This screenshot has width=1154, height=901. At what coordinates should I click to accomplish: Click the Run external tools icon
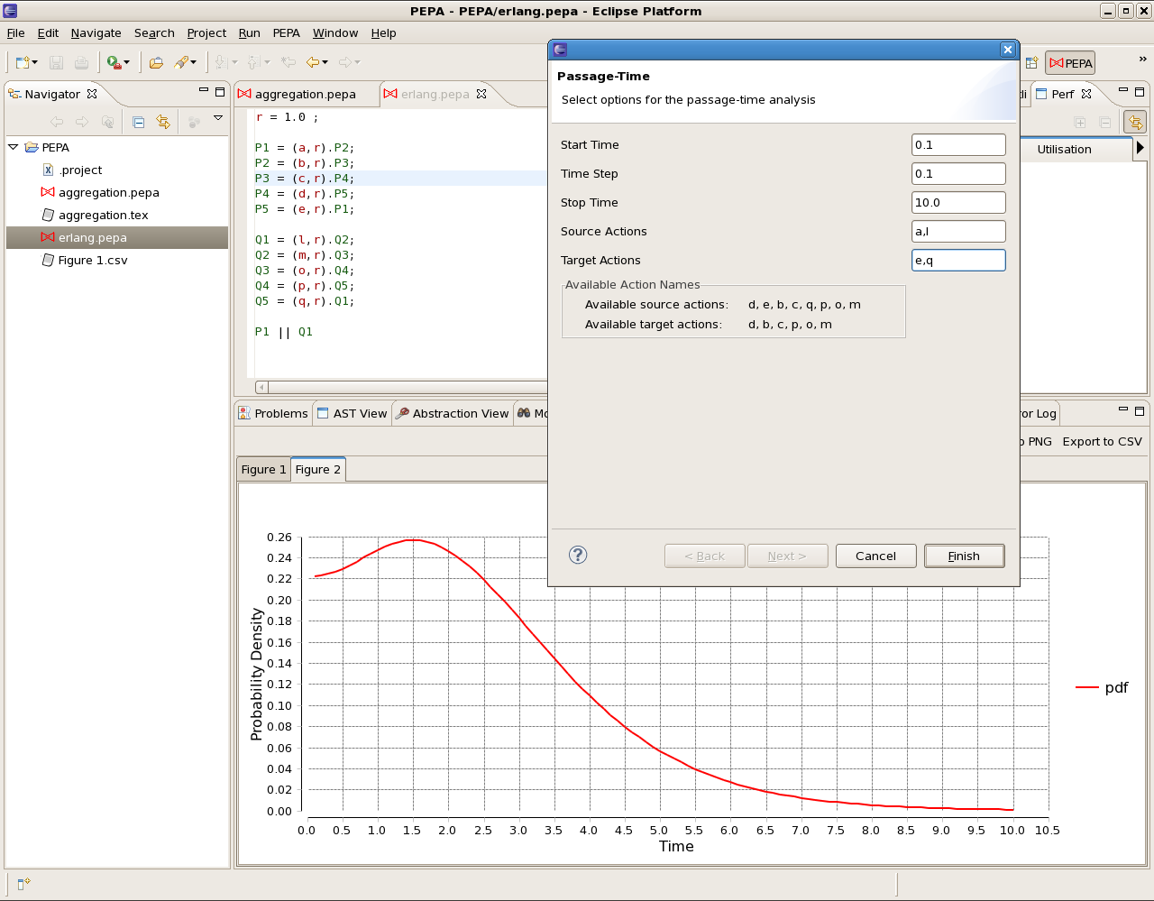(x=114, y=62)
